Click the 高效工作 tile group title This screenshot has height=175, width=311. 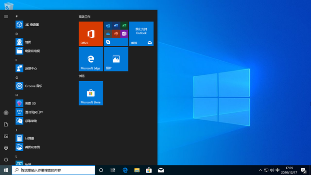click(85, 17)
